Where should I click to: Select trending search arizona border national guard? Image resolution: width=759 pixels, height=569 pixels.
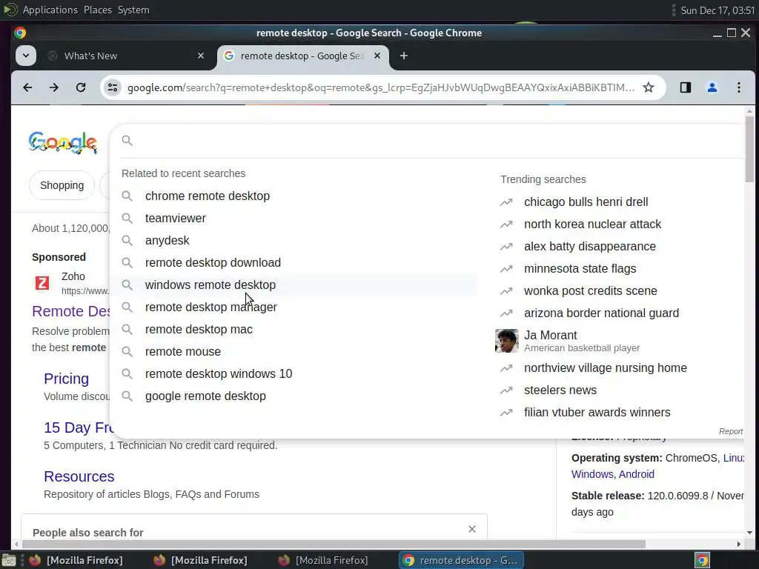(x=602, y=313)
